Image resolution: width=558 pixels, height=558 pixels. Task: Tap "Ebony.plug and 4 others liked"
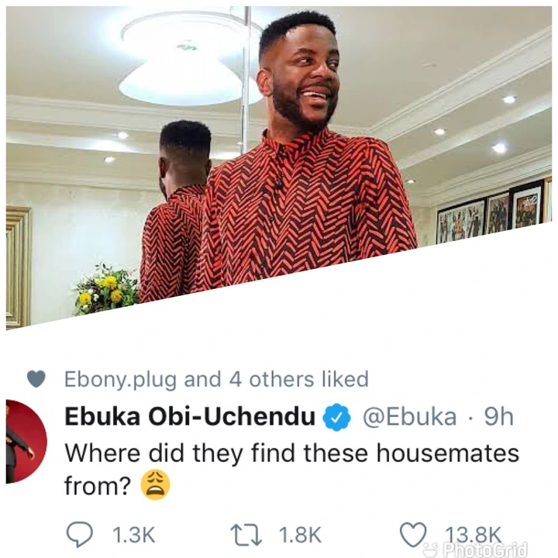tap(215, 379)
